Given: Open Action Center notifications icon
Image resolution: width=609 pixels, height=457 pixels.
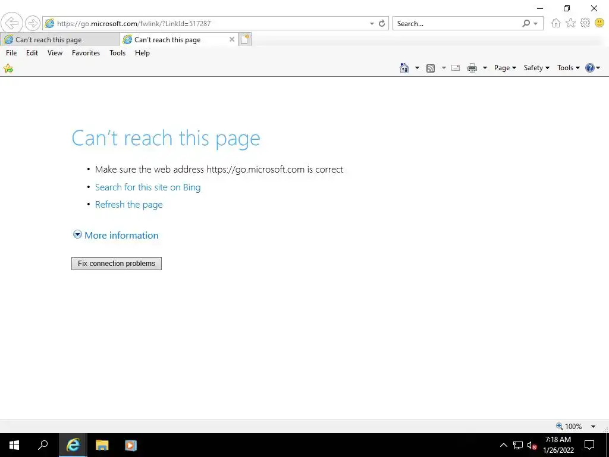Looking at the screenshot, I should [x=589, y=445].
